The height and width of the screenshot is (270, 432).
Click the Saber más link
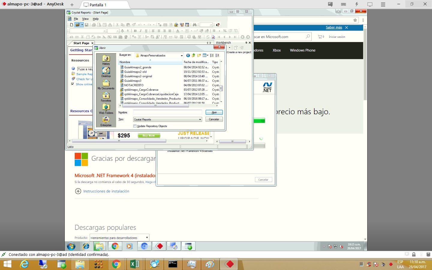tap(334, 27)
